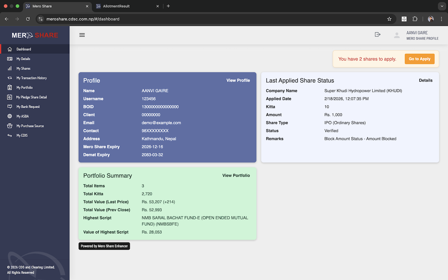Click View Profile link
Viewport: 448px width, 280px height.
click(x=238, y=80)
